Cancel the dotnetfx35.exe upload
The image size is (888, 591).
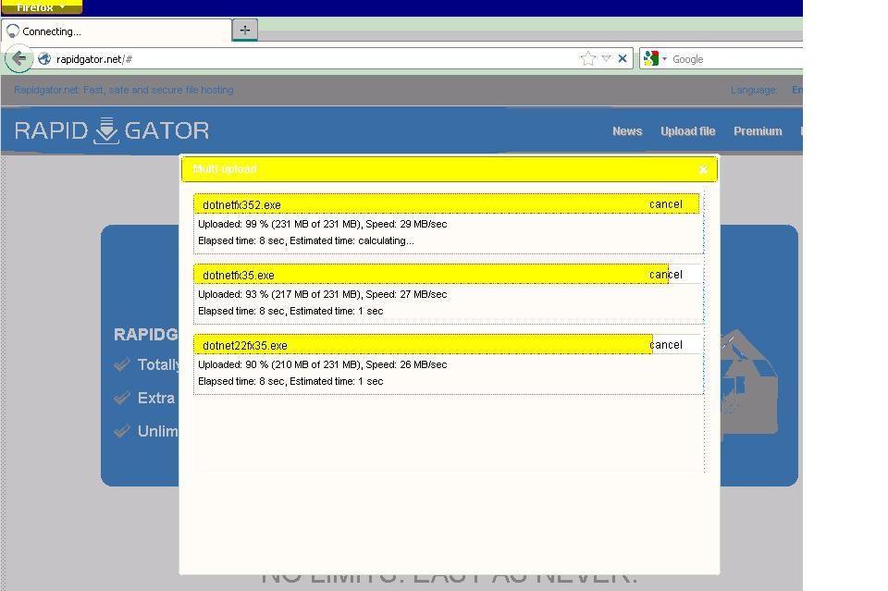pos(665,275)
